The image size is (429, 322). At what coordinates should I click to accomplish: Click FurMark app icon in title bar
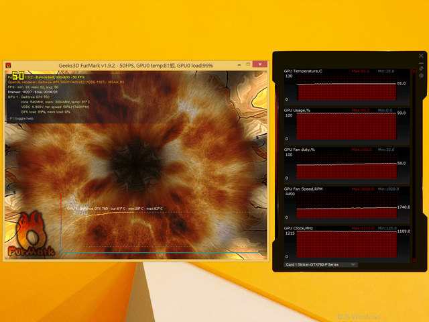click(8, 65)
